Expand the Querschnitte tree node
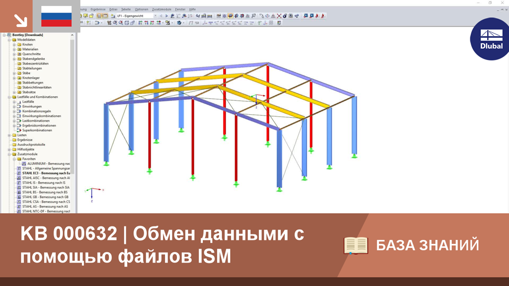Viewport: 509px width, 286px height. pos(14,54)
